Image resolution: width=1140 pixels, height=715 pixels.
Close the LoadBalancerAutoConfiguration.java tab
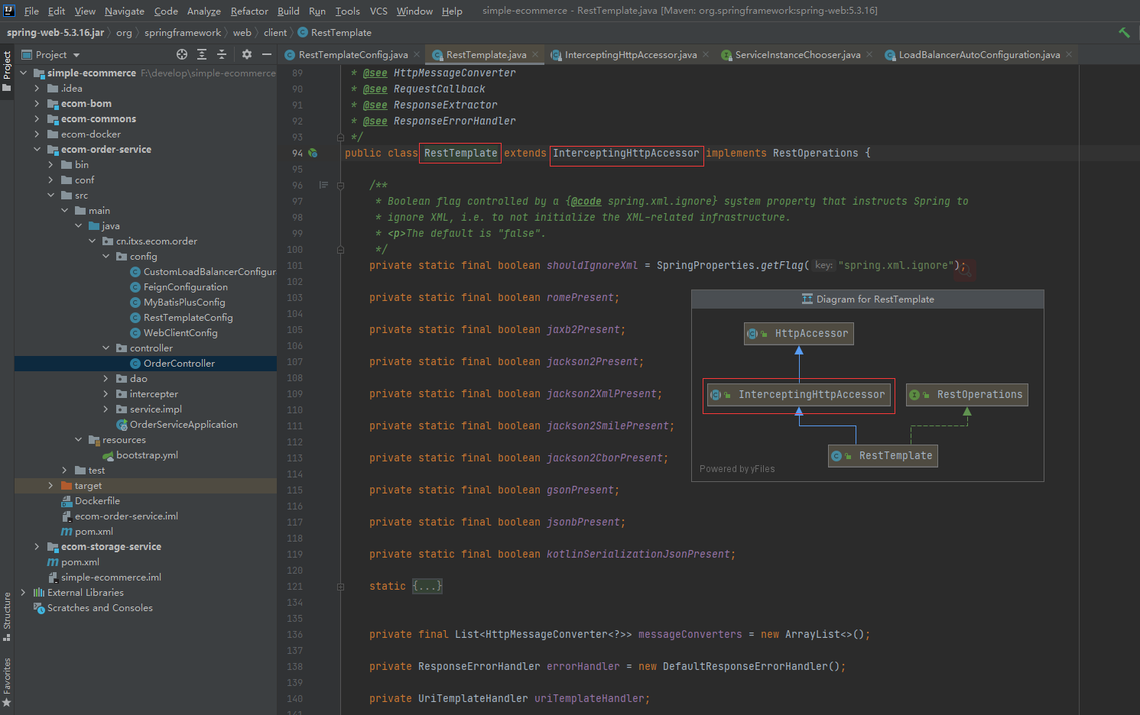click(x=1069, y=54)
